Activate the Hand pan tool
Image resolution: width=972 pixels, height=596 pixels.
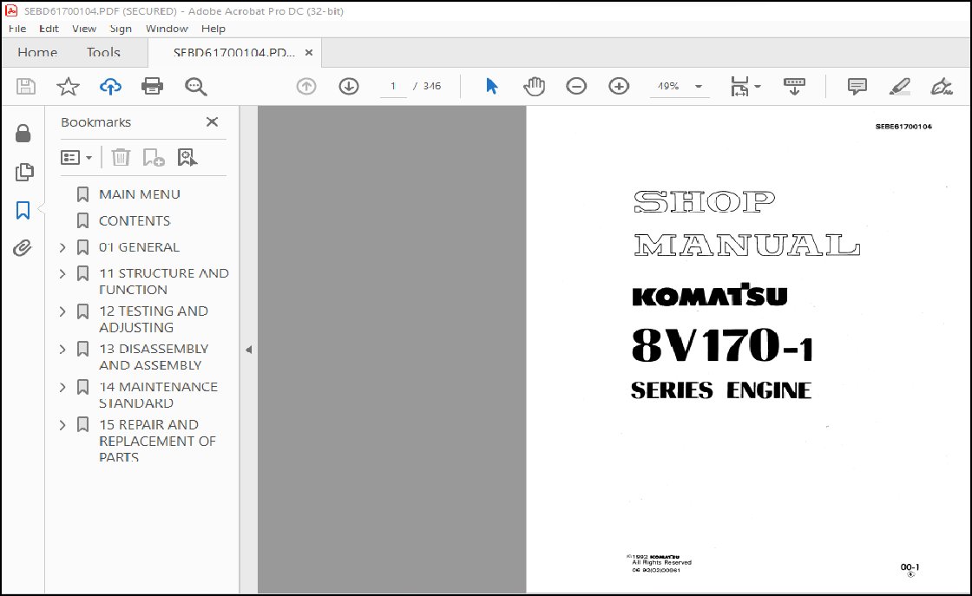534,86
